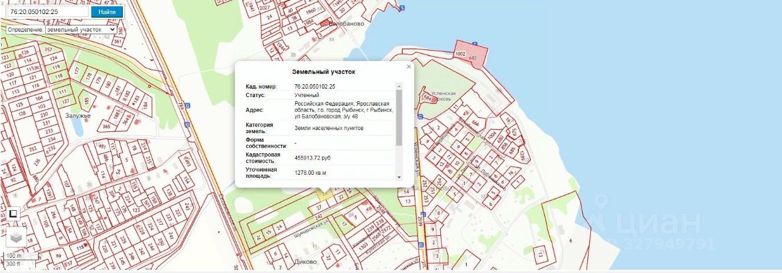Click the popup scrollbar up arrow
This screenshot has width=782, height=273.
click(x=400, y=86)
